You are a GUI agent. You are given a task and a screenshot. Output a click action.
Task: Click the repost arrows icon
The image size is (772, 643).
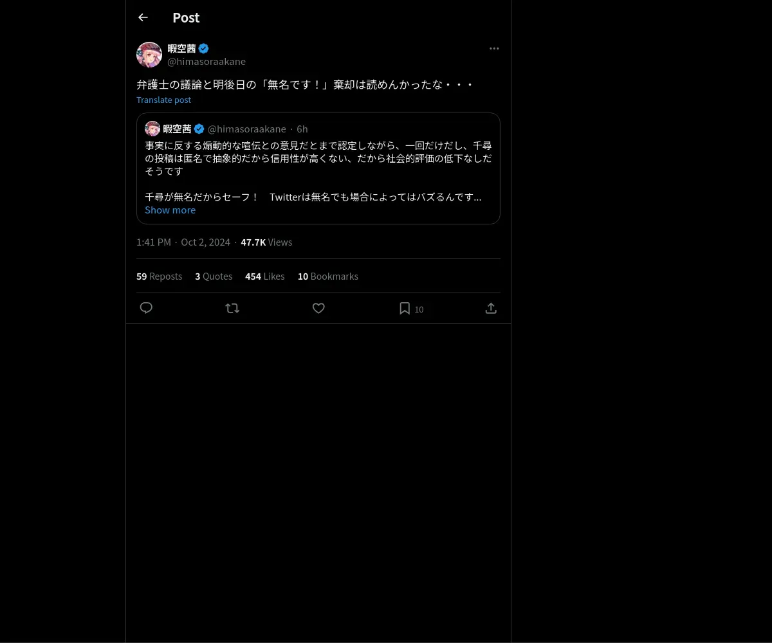232,308
